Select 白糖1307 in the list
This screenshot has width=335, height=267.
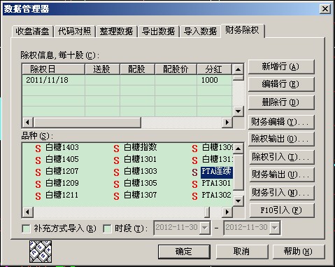[x=141, y=195]
